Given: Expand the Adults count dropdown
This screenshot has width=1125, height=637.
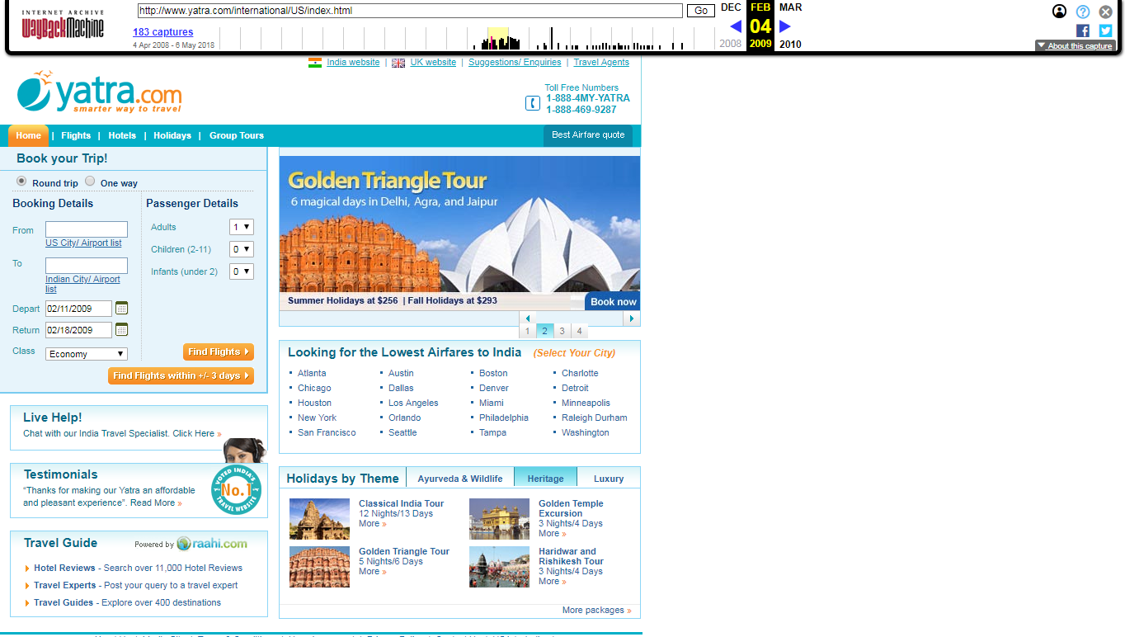Looking at the screenshot, I should [x=242, y=227].
